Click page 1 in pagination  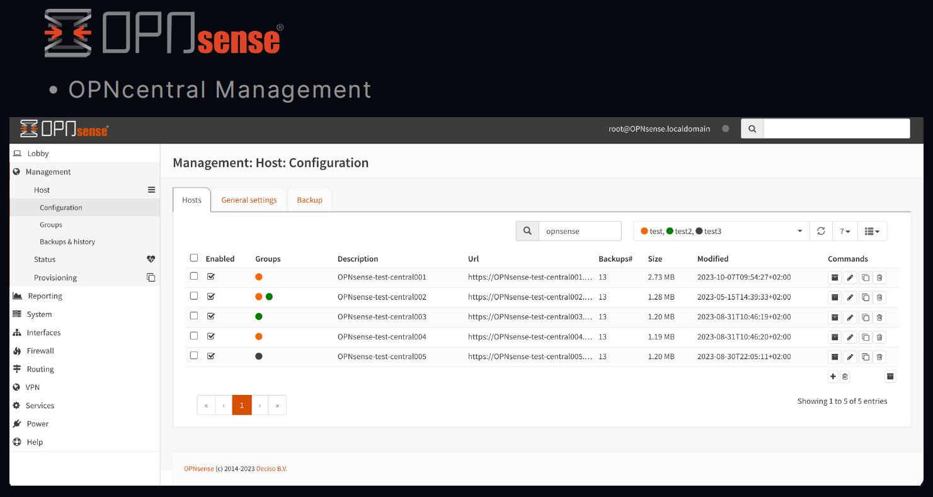click(x=242, y=405)
